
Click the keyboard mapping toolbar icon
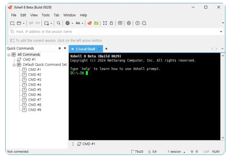click(x=120, y=23)
